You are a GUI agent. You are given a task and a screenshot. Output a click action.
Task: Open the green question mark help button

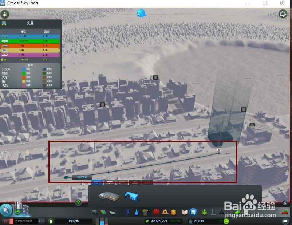(x=78, y=202)
